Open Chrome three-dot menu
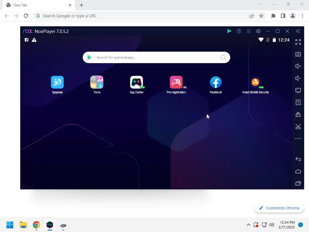309x232 pixels. 302,16
